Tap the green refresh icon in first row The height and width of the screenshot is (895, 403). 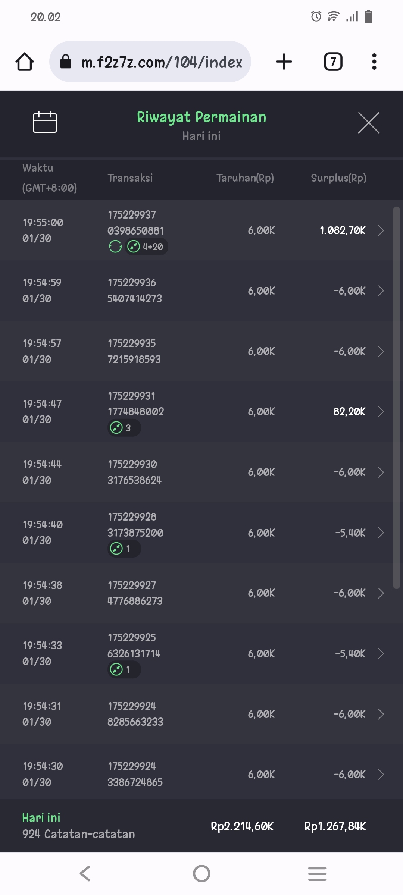coord(115,246)
